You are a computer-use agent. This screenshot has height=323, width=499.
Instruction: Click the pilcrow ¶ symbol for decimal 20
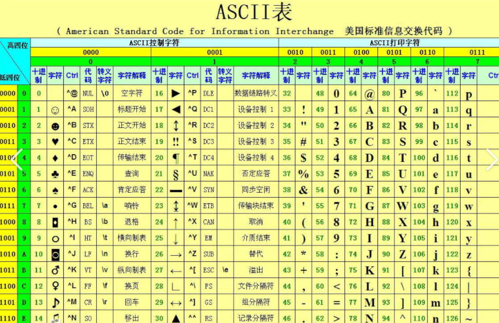click(x=176, y=158)
